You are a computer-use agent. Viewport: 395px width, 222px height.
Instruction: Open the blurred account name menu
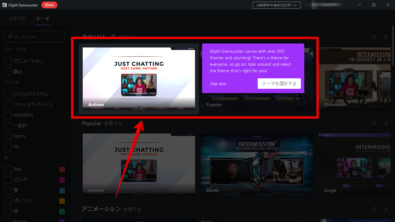pyautogui.click(x=327, y=5)
